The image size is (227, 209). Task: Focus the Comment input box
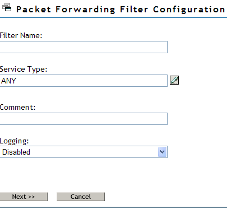click(x=84, y=119)
